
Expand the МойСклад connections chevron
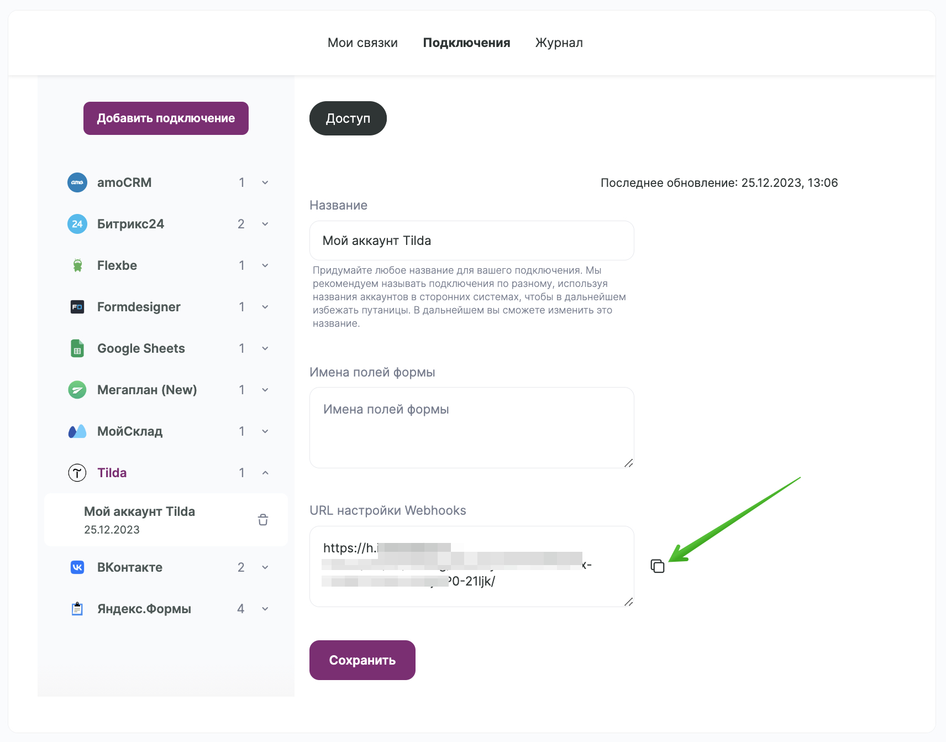coord(265,431)
